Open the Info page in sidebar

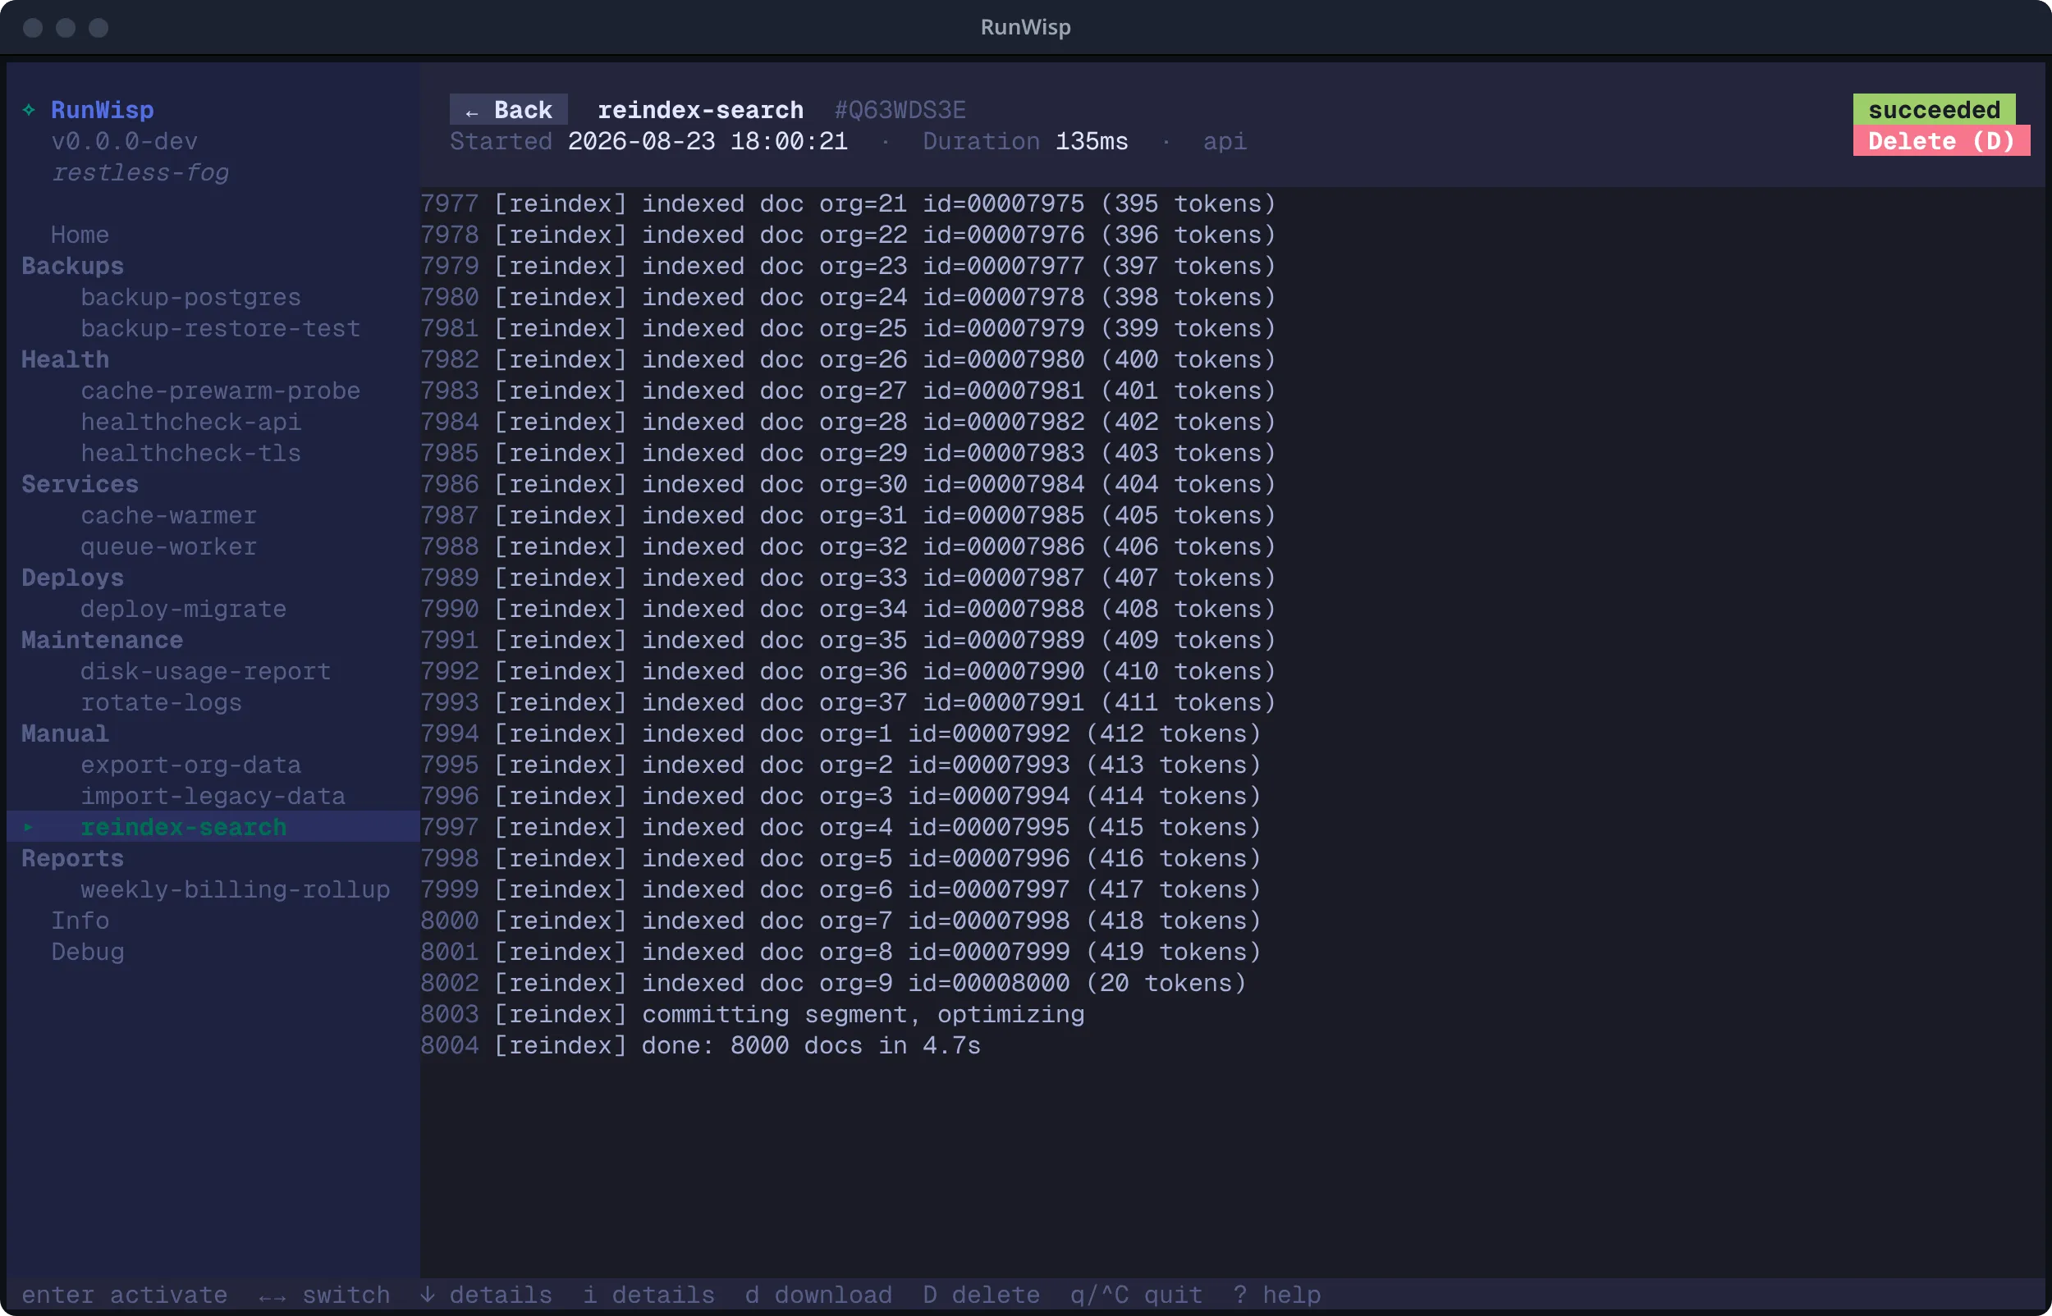80,921
